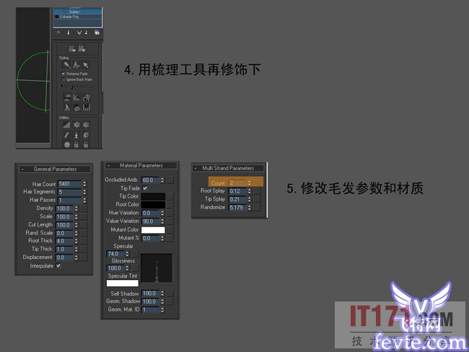Collapse the Multi Strand Parameters rollout
The width and height of the screenshot is (469, 352).
(196, 168)
